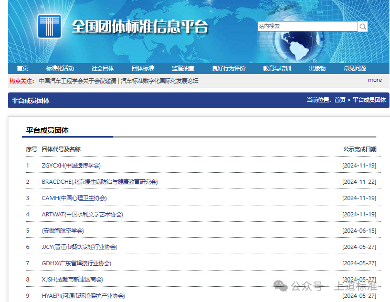The image size is (390, 302).
Task: Click the 团体代号及名称 column header
Action: 61,149
